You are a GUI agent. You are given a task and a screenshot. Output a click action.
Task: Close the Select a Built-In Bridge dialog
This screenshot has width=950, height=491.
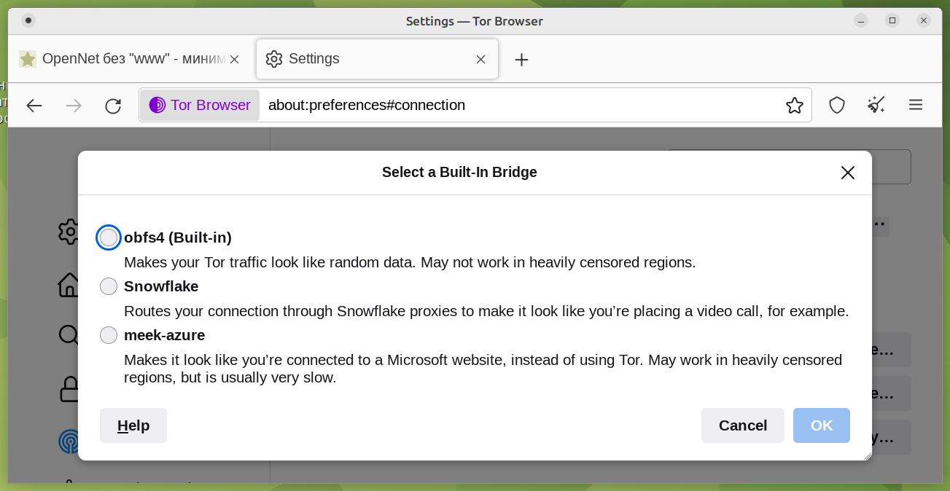(x=847, y=173)
